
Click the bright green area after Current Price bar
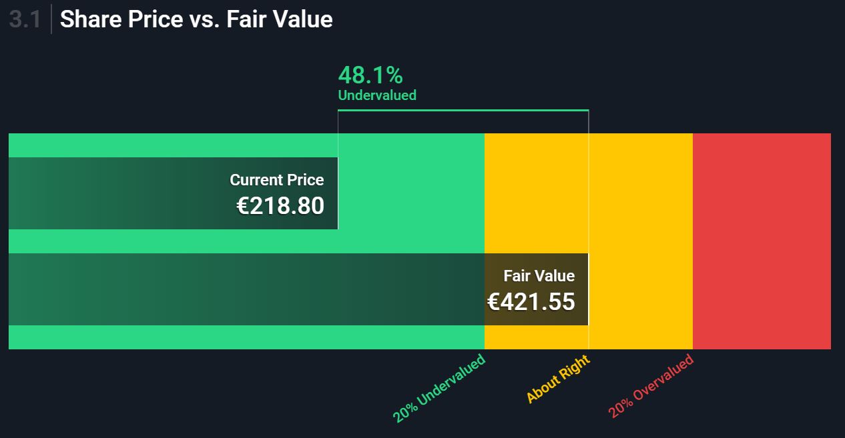(410, 193)
